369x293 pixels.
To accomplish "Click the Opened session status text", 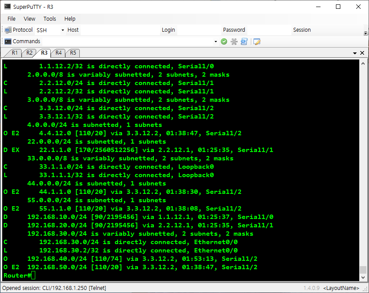I will pyautogui.click(x=54, y=288).
